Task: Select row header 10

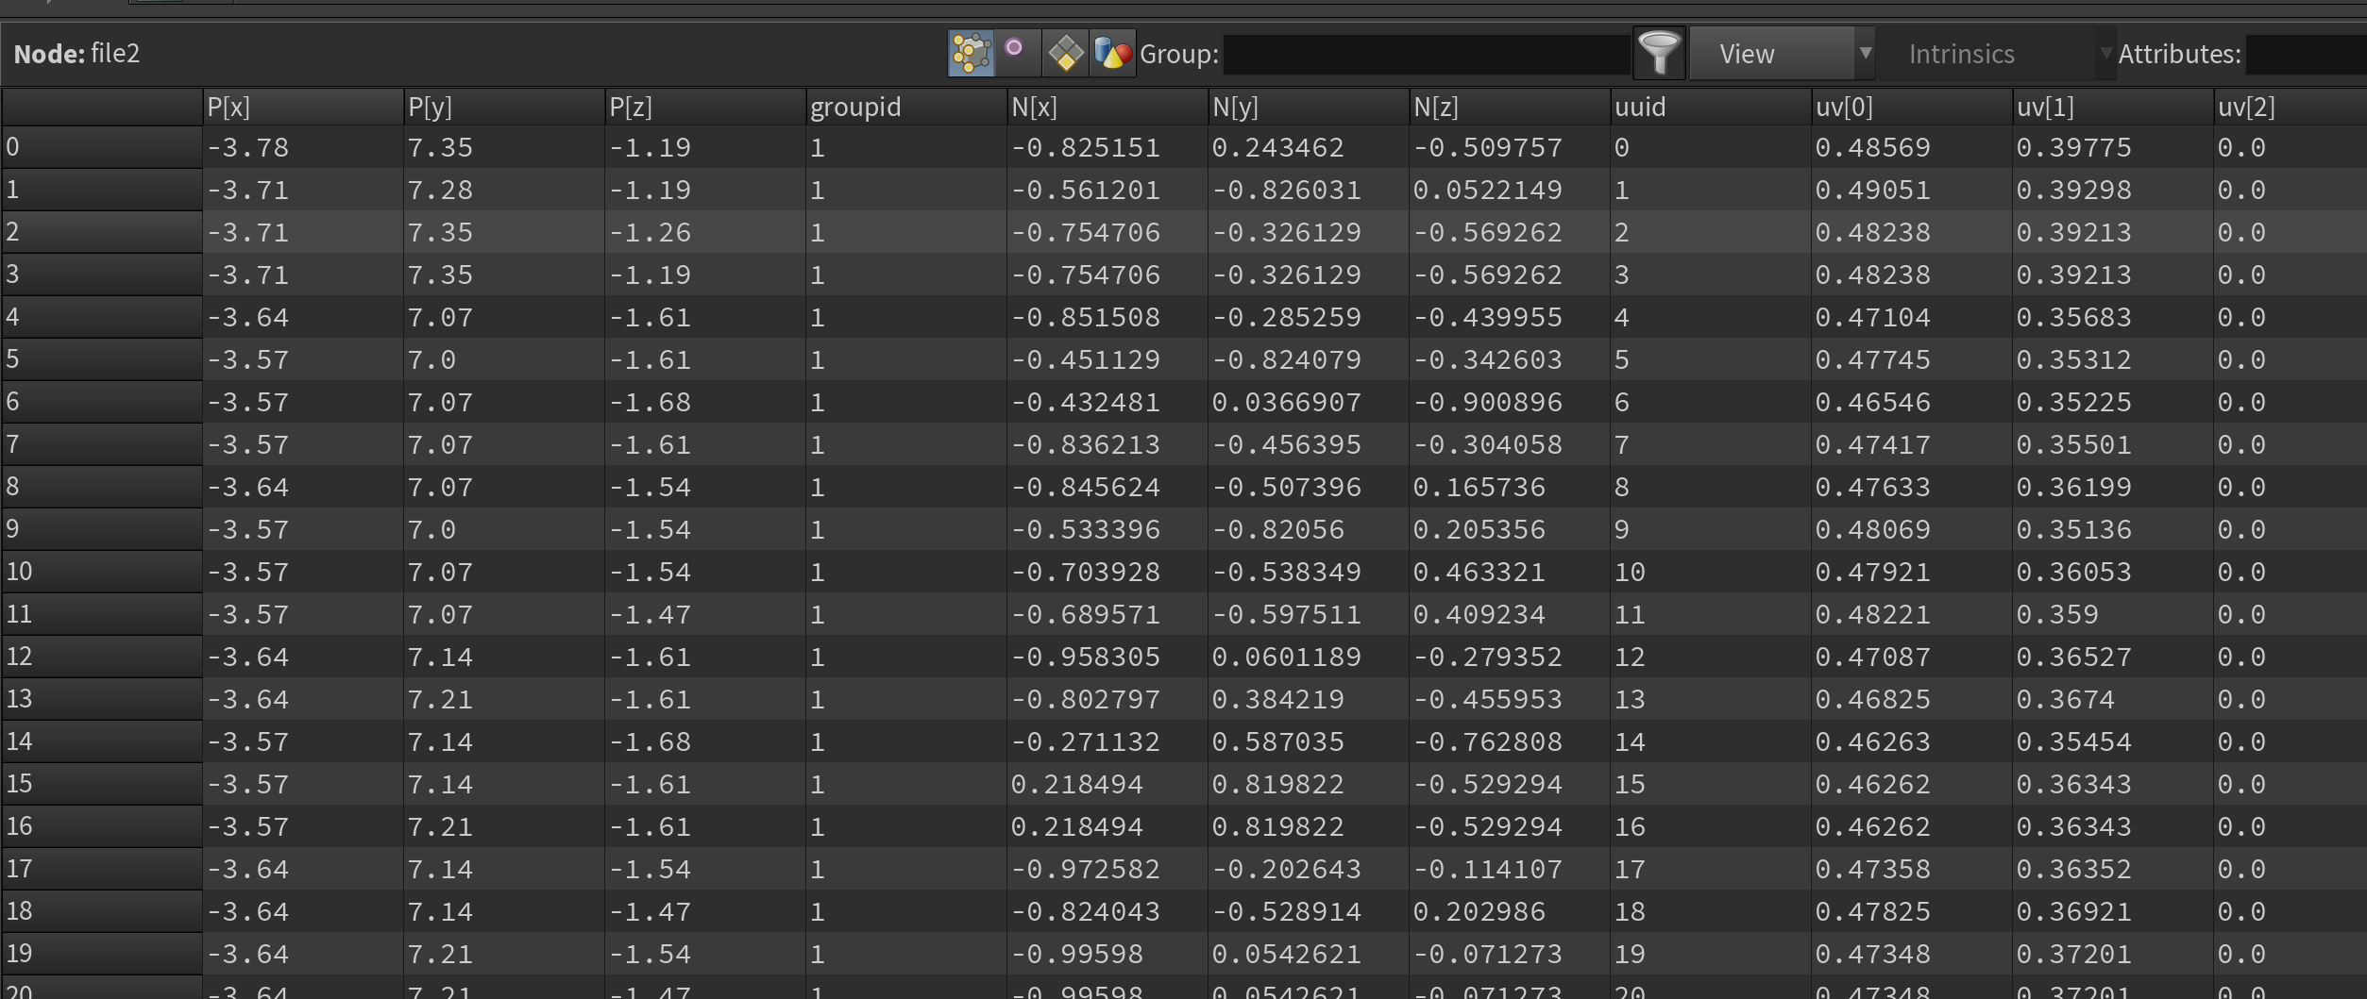Action: pos(102,572)
